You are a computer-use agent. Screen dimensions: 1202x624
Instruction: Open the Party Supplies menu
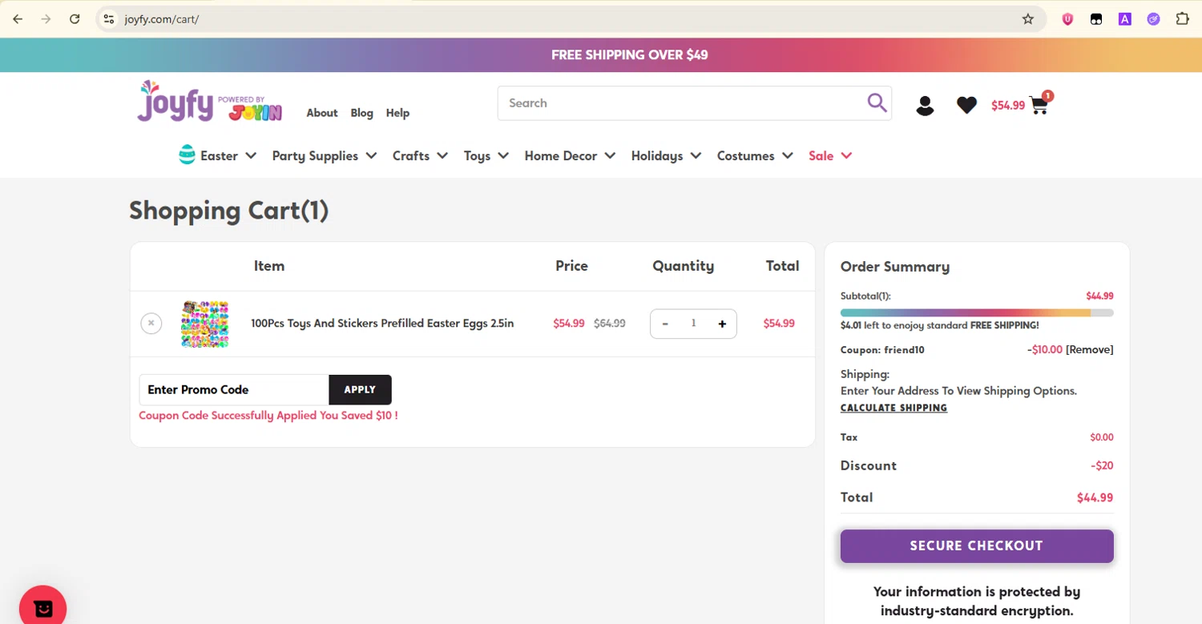click(x=315, y=155)
